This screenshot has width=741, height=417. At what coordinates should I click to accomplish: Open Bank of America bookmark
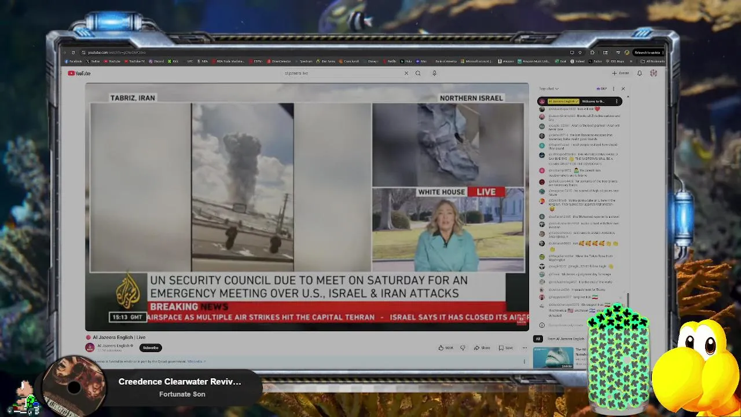coord(444,61)
